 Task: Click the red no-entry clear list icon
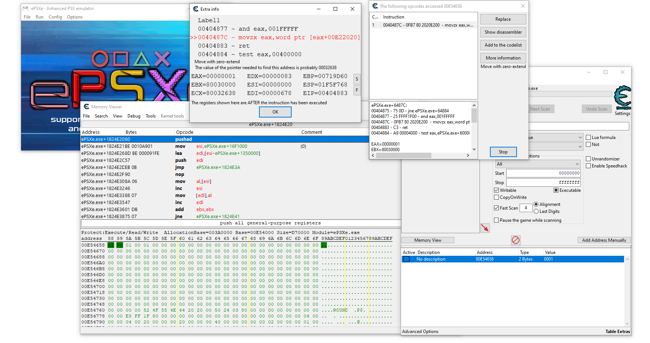[x=515, y=240]
